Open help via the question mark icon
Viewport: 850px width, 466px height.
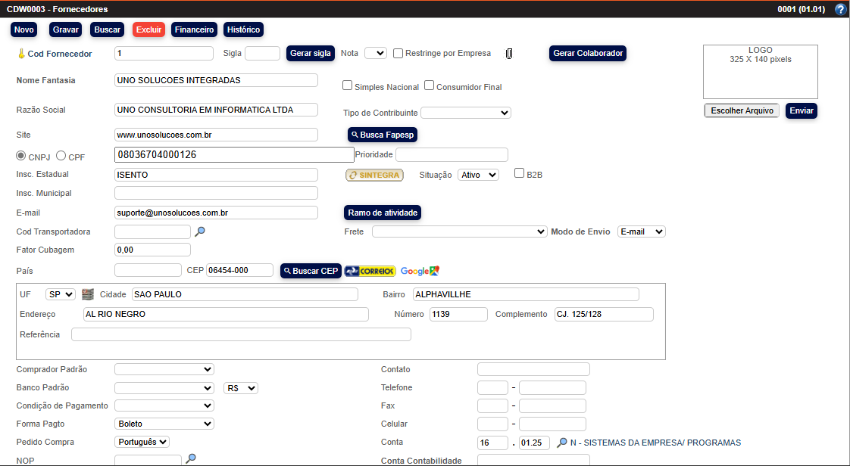click(839, 9)
